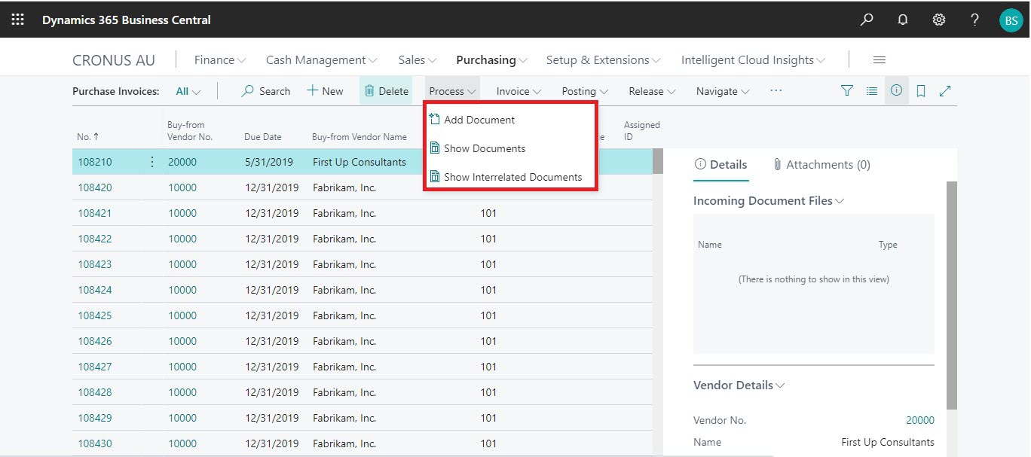Expand page with the full-screen arrows icon

click(x=945, y=90)
